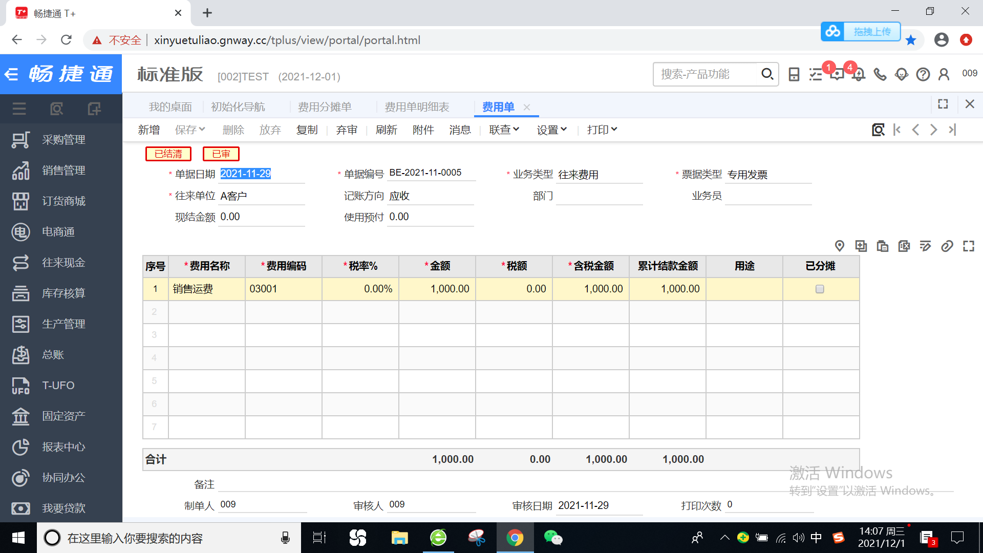Open WeChat from Windows taskbar

click(553, 538)
